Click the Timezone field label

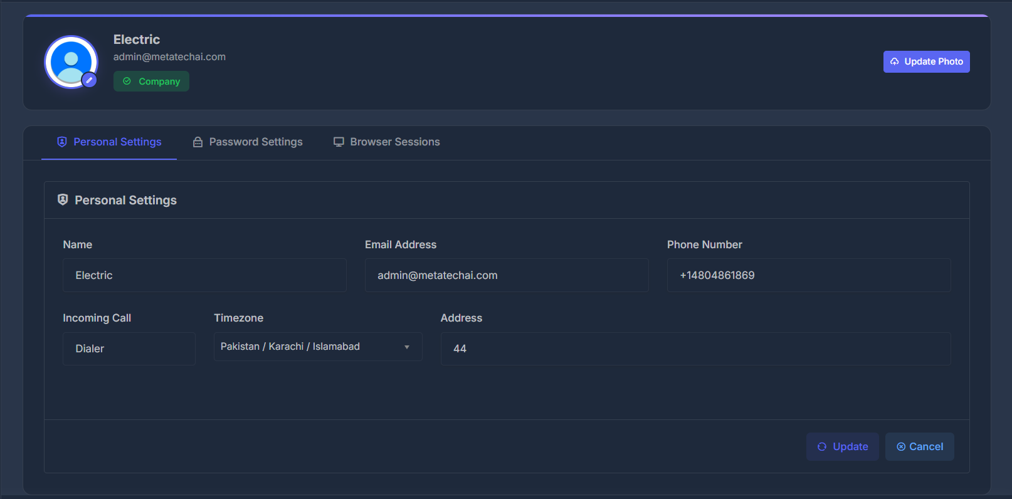[x=239, y=318]
